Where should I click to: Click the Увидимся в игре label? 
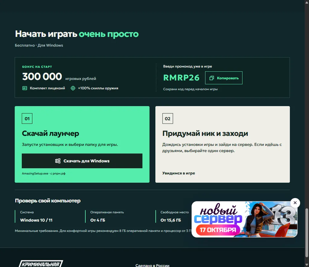(179, 173)
